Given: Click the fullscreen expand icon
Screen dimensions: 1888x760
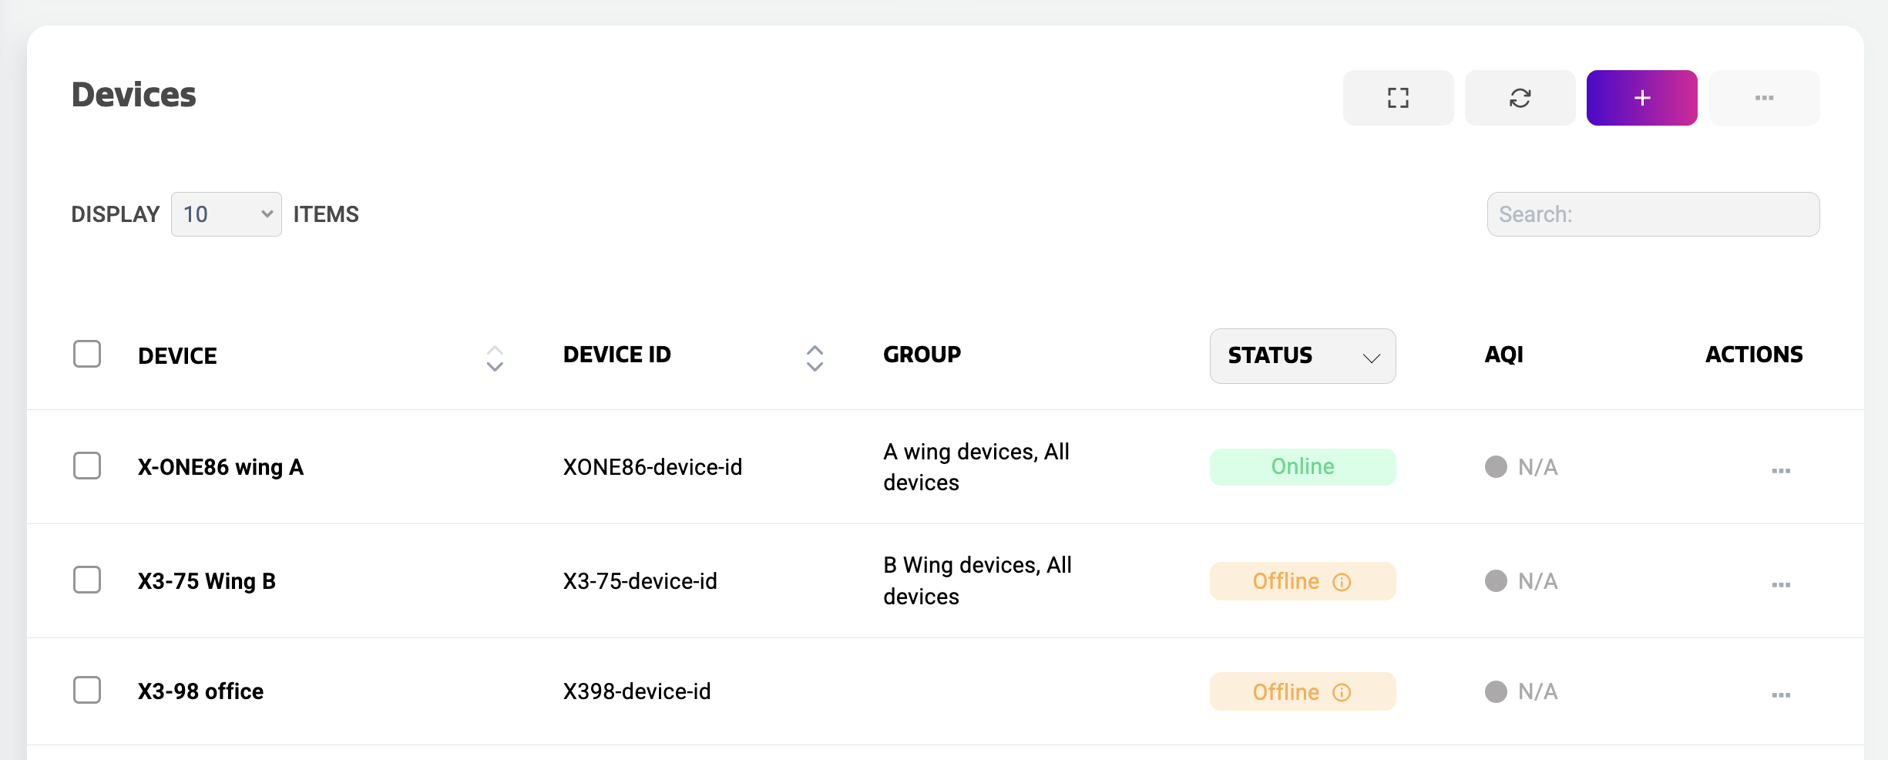Looking at the screenshot, I should pos(1398,98).
